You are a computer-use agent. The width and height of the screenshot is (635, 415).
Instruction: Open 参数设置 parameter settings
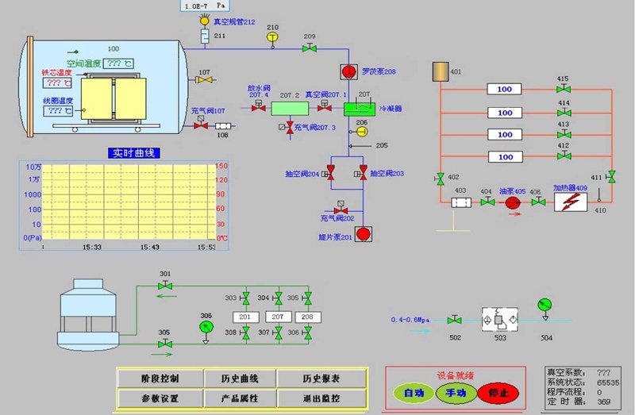tap(160, 398)
